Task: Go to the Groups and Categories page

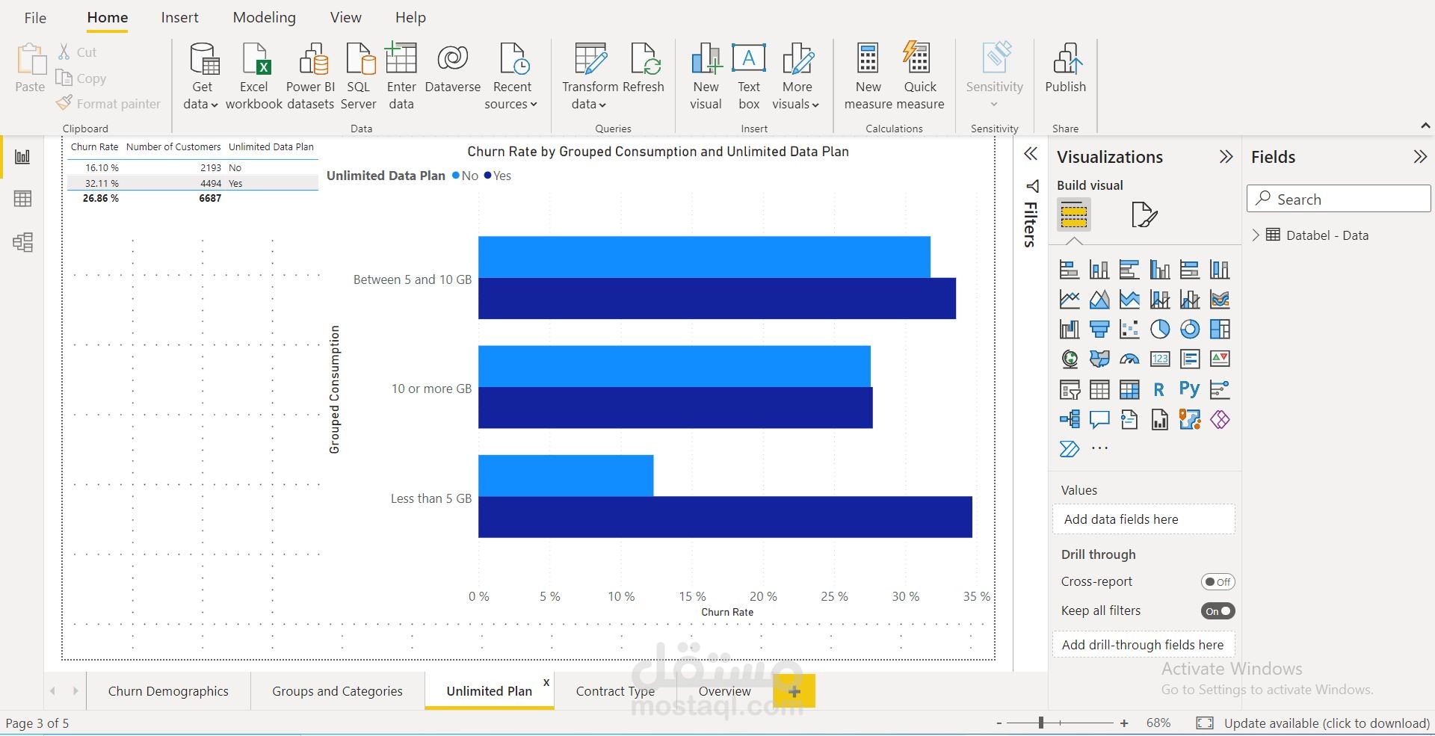Action: (337, 691)
